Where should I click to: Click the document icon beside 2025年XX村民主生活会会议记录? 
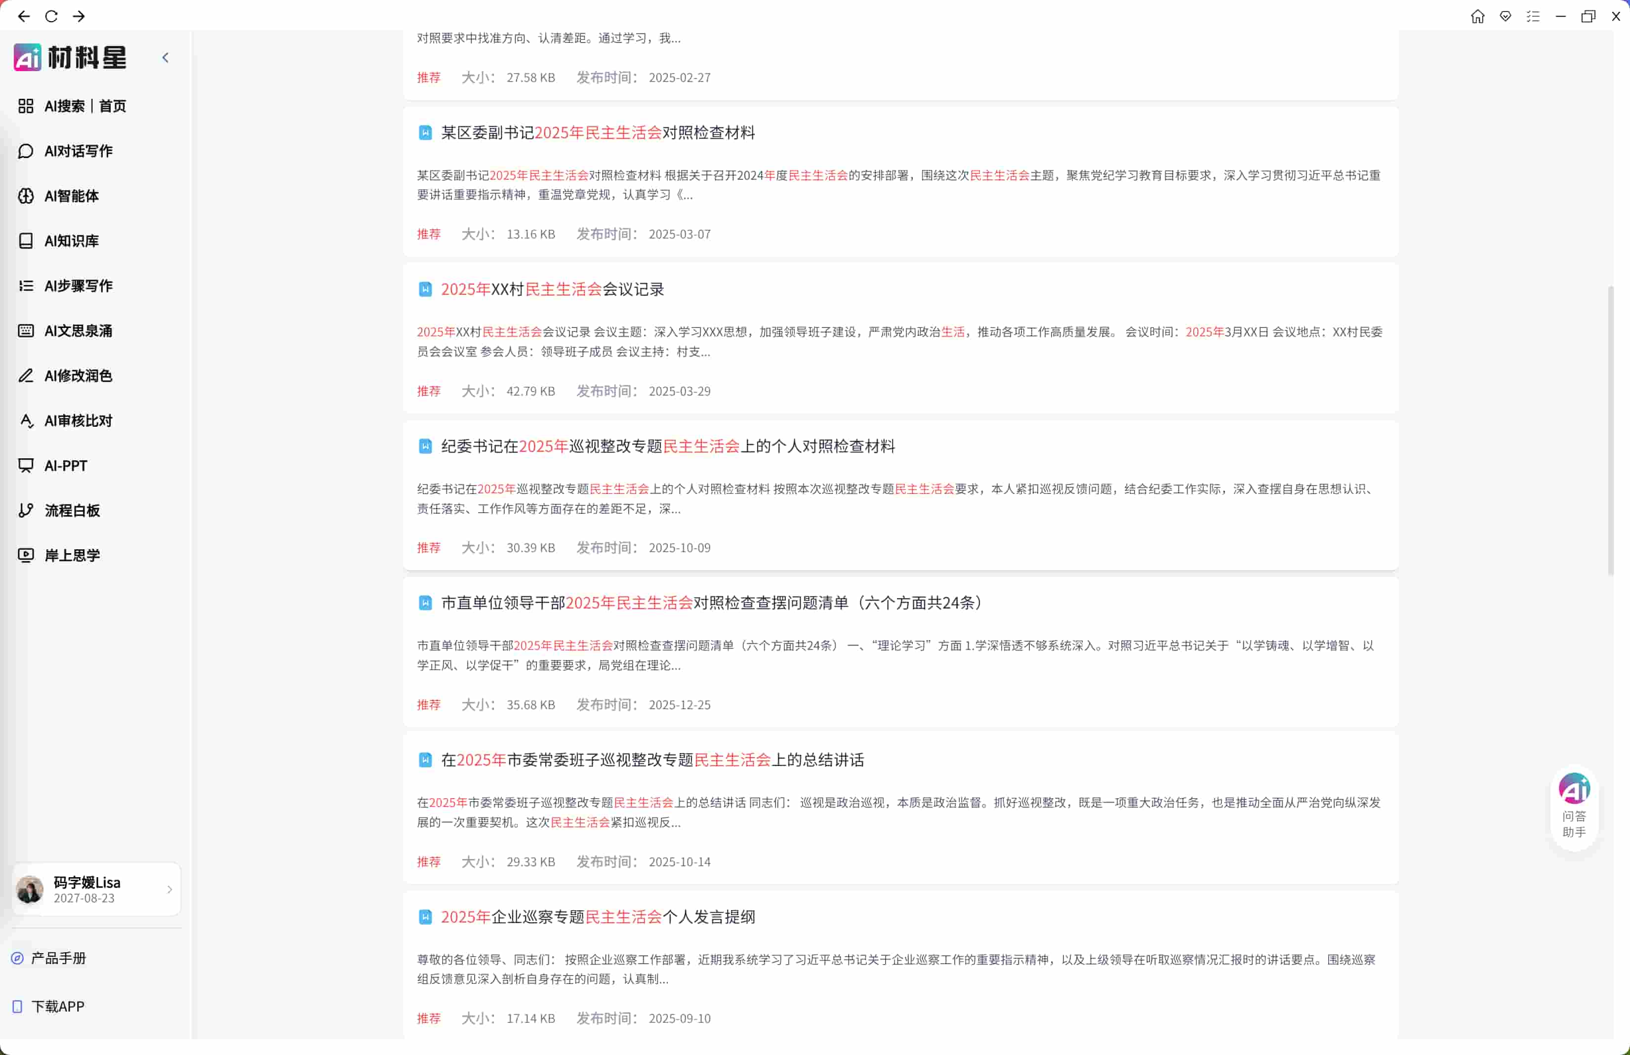click(x=425, y=289)
